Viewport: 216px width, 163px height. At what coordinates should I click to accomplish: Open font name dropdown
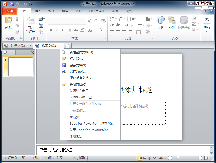[73, 21]
